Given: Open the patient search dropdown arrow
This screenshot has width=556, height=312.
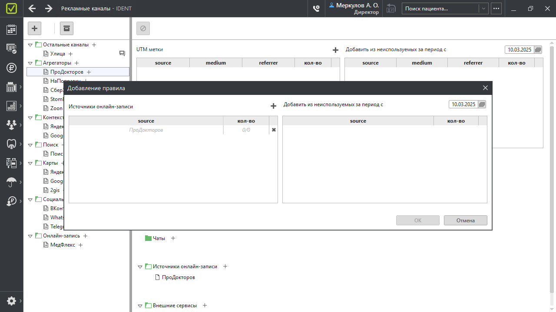Looking at the screenshot, I should 483,9.
